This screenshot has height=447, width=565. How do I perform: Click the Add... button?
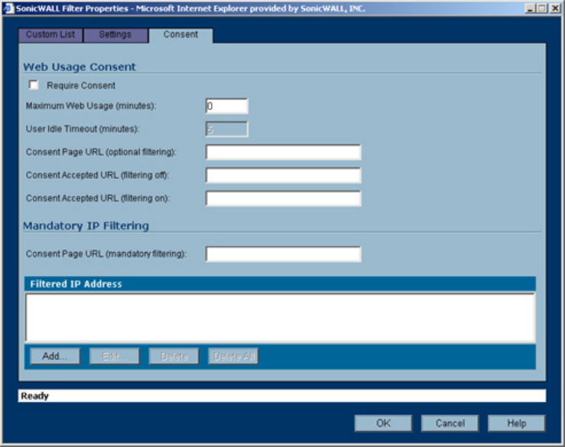55,356
